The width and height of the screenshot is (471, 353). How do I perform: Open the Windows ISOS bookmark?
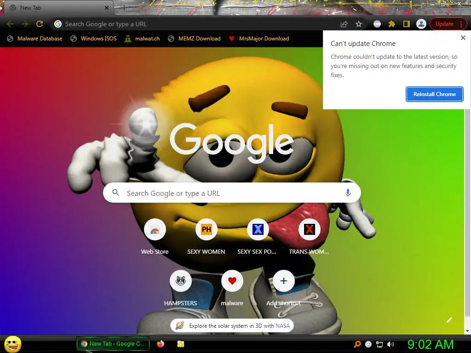coord(93,39)
